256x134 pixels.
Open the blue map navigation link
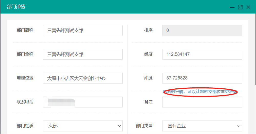[x=200, y=92]
